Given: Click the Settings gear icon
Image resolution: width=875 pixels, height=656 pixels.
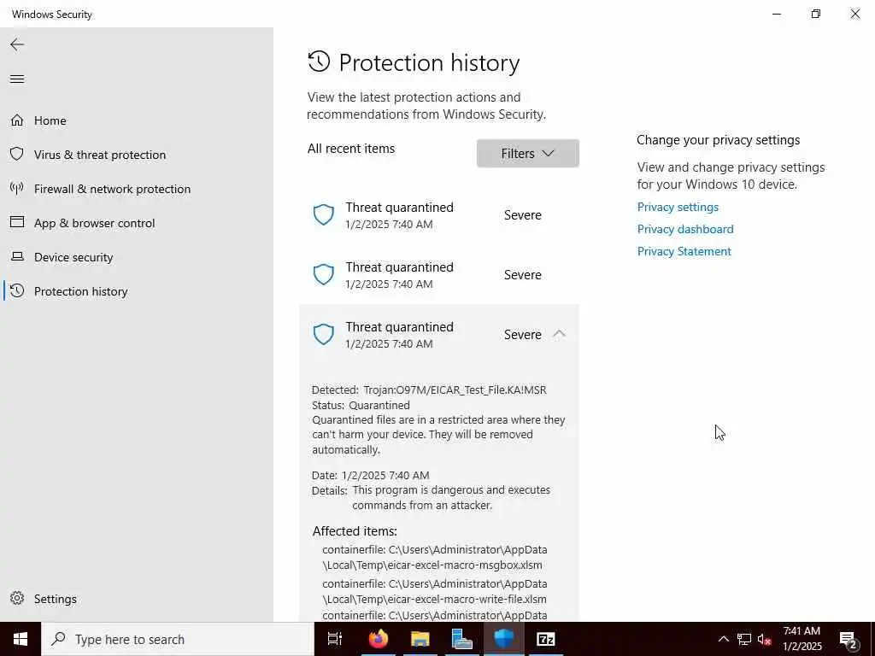Looking at the screenshot, I should click(x=17, y=598).
